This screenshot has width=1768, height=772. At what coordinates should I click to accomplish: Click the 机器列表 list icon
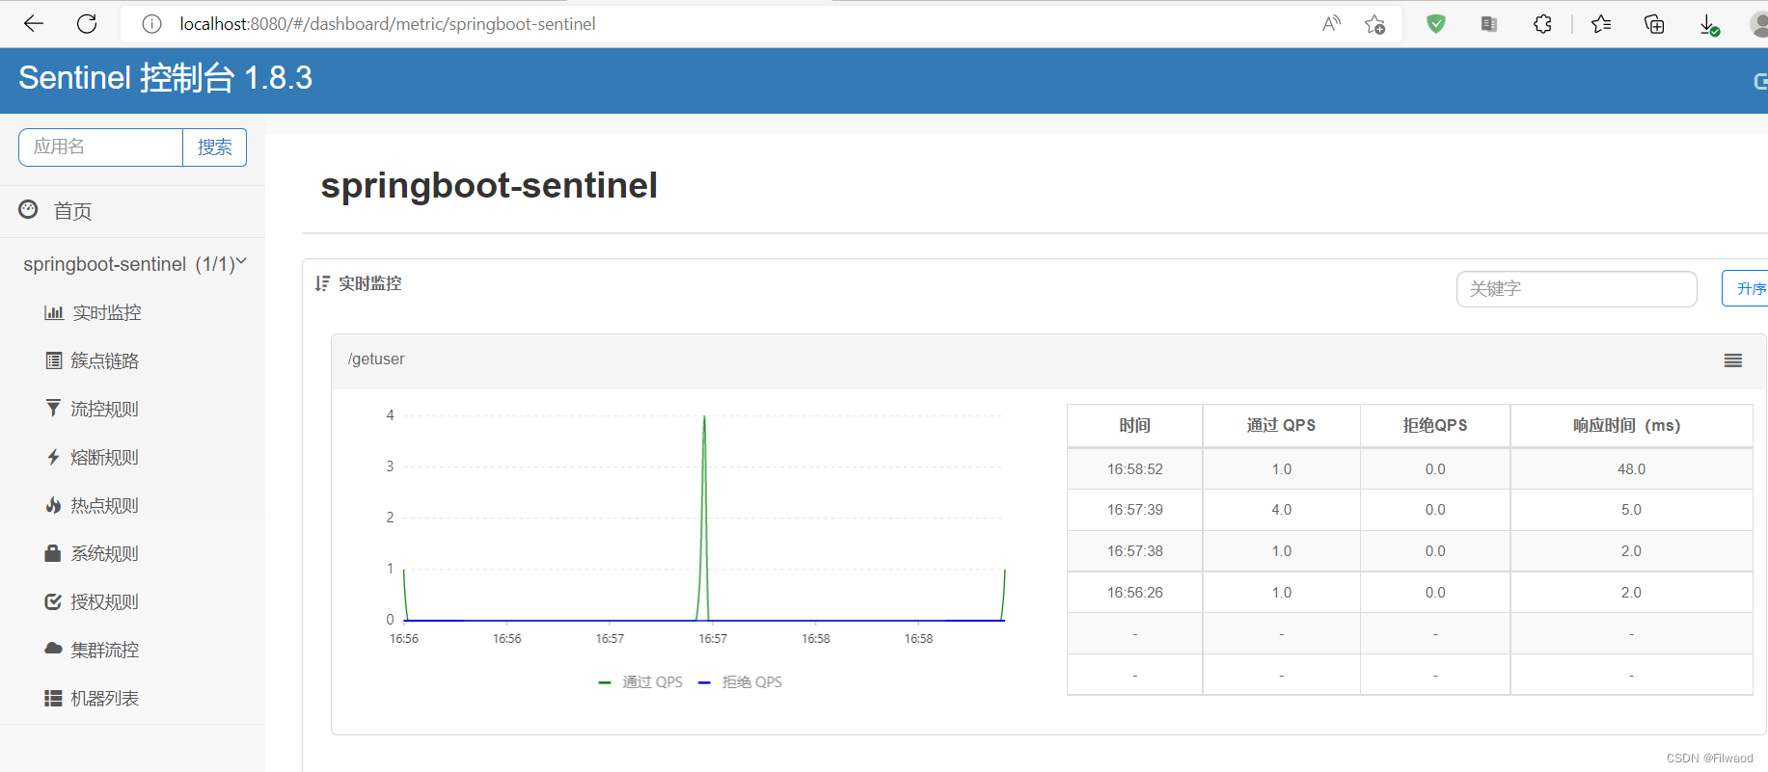click(53, 698)
